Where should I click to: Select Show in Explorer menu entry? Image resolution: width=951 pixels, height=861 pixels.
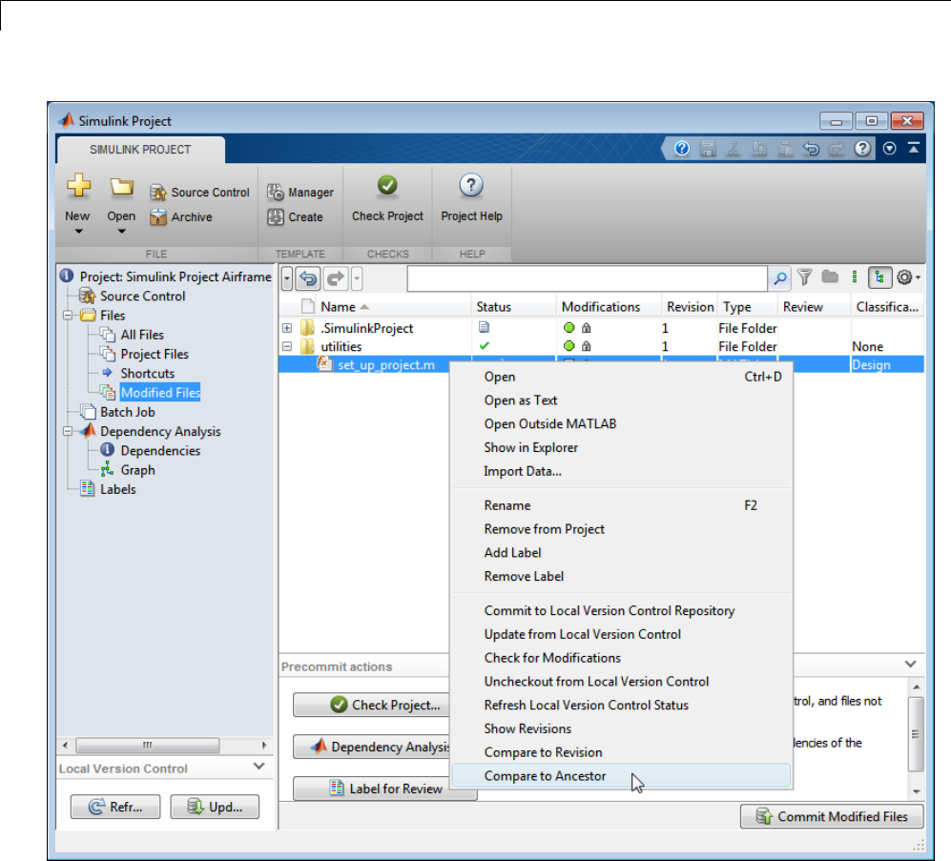621,447
